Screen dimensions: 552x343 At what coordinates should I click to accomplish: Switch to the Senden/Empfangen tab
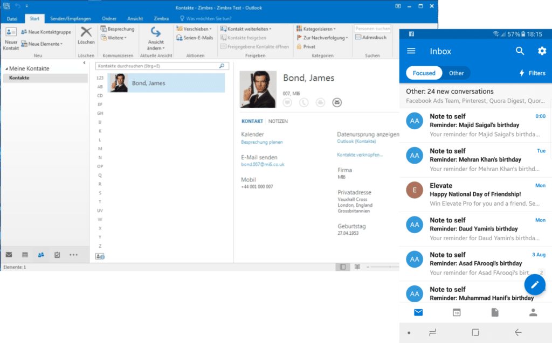click(71, 19)
